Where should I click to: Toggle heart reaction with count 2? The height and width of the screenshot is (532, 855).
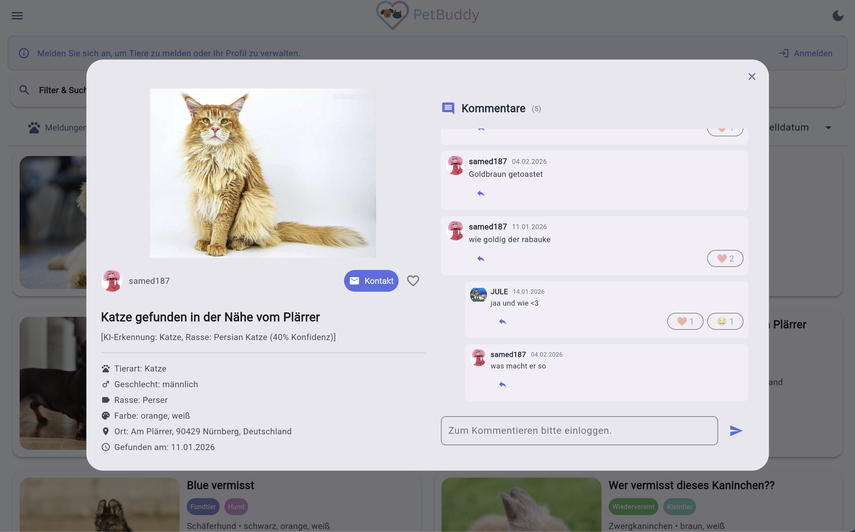[x=725, y=259]
